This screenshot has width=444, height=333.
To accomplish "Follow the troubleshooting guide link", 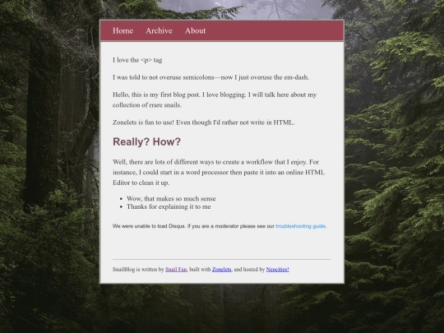I will click(300, 226).
